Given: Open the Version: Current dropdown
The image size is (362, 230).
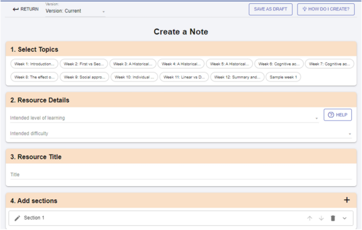Looking at the screenshot, I should coord(75,11).
